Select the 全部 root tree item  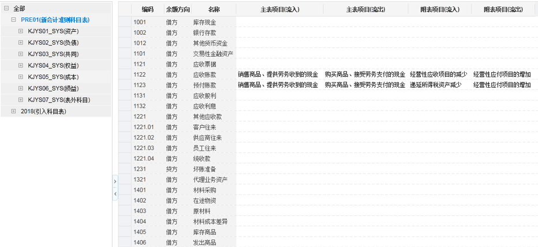tap(19, 8)
